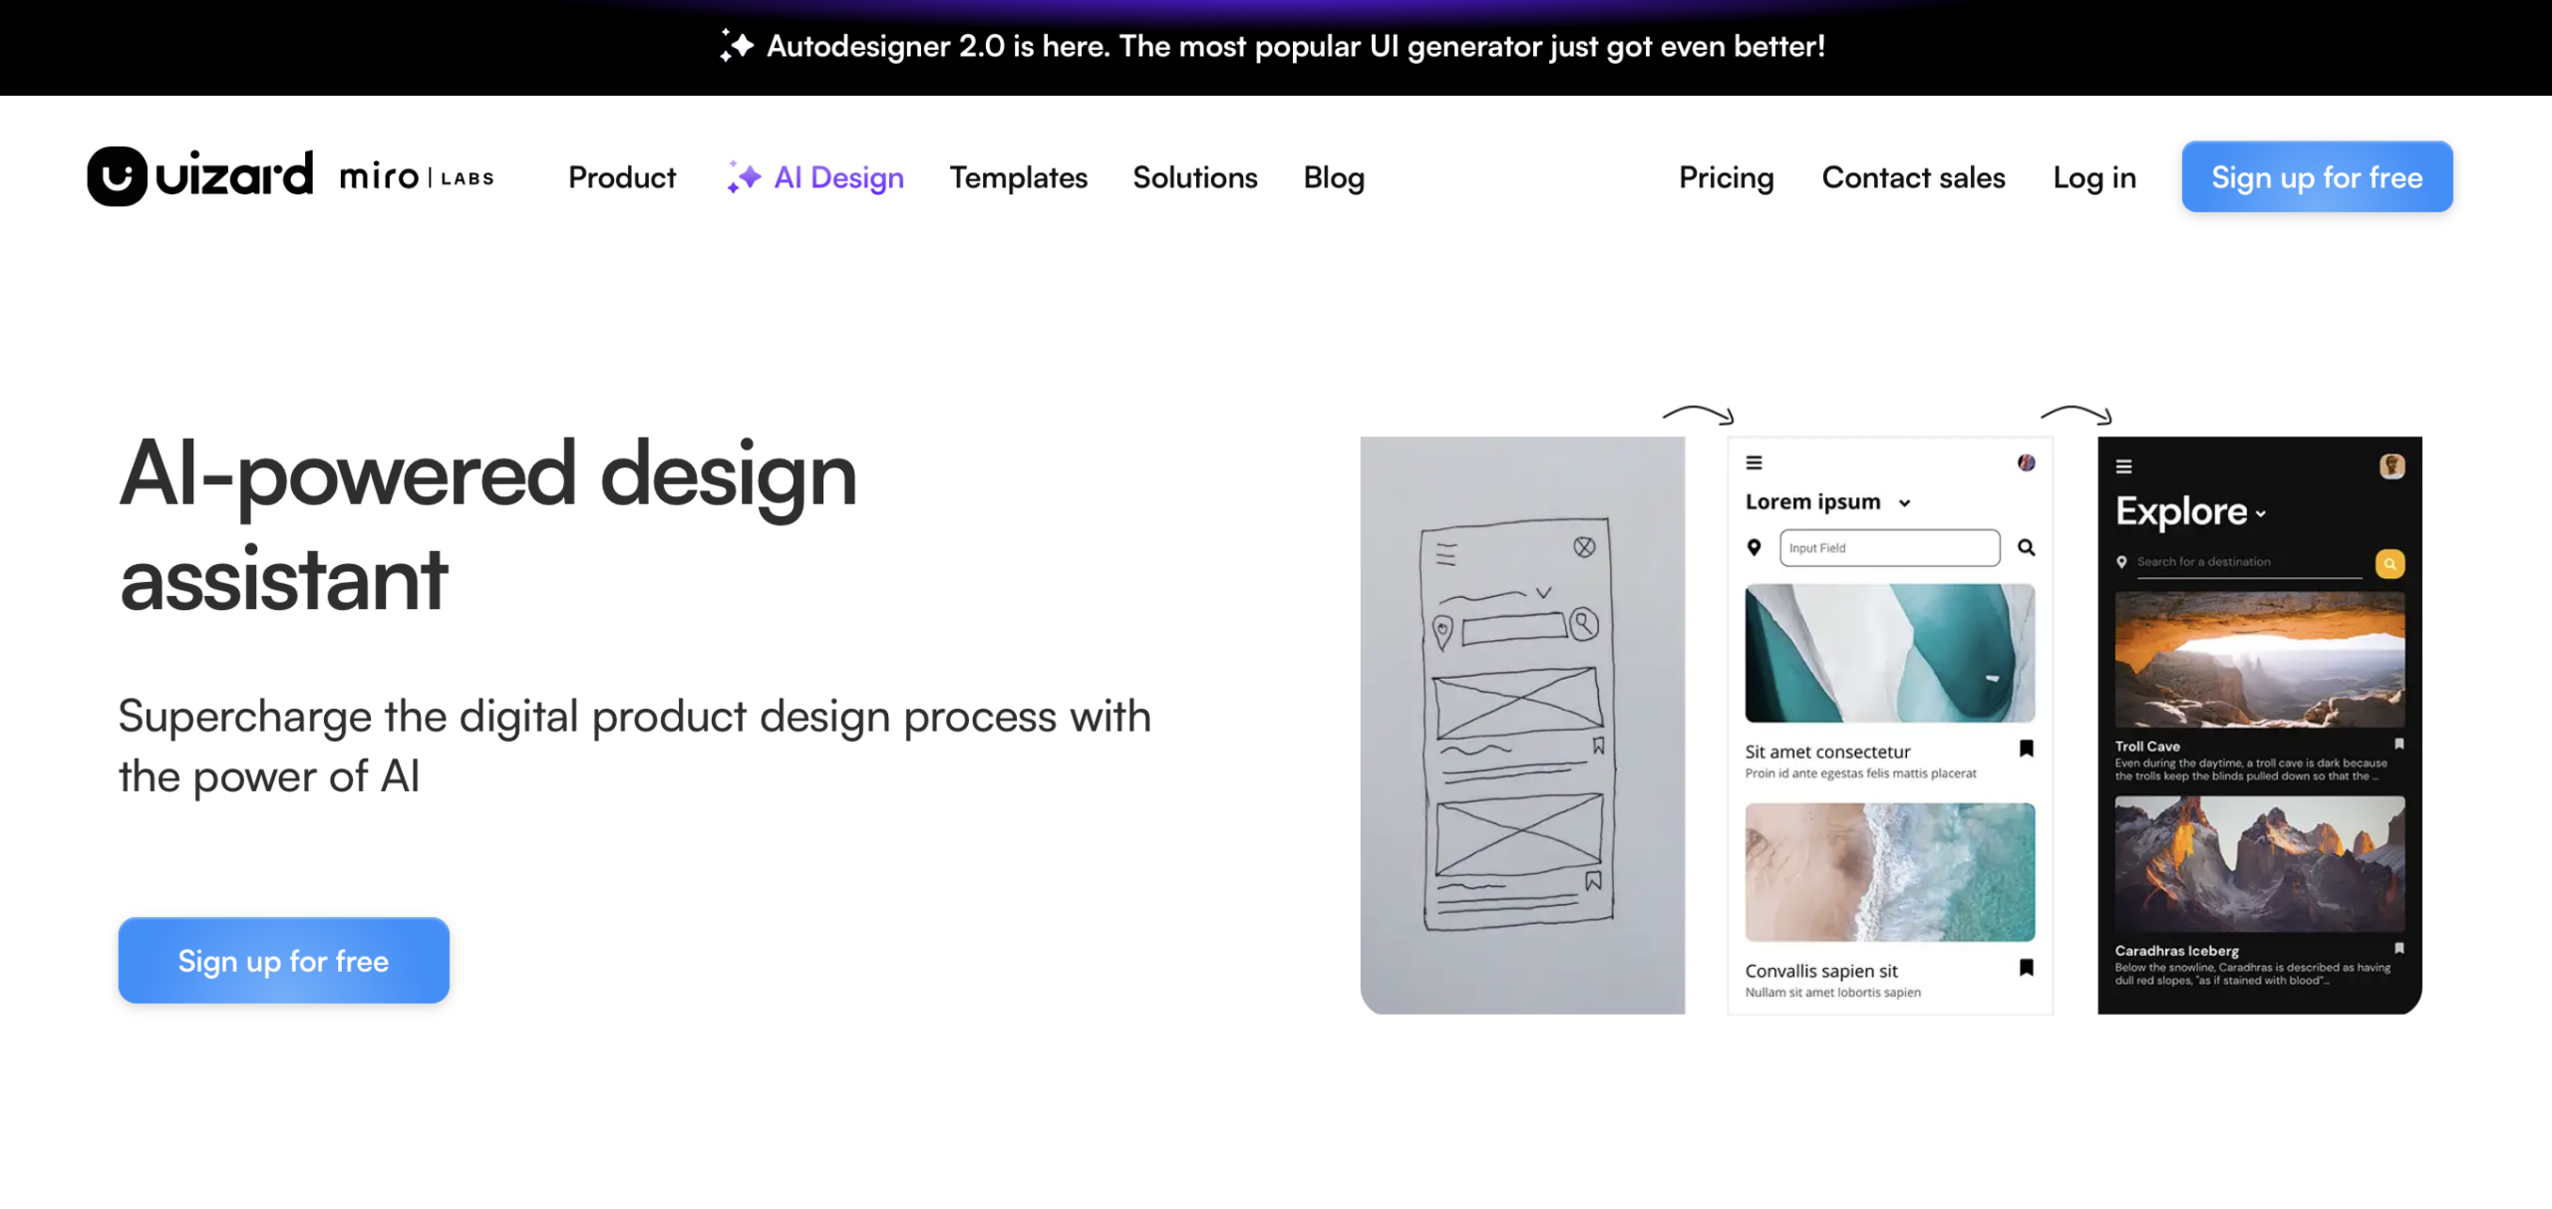Click the bookmark icon next to Convallis sapien sit

[2026, 968]
